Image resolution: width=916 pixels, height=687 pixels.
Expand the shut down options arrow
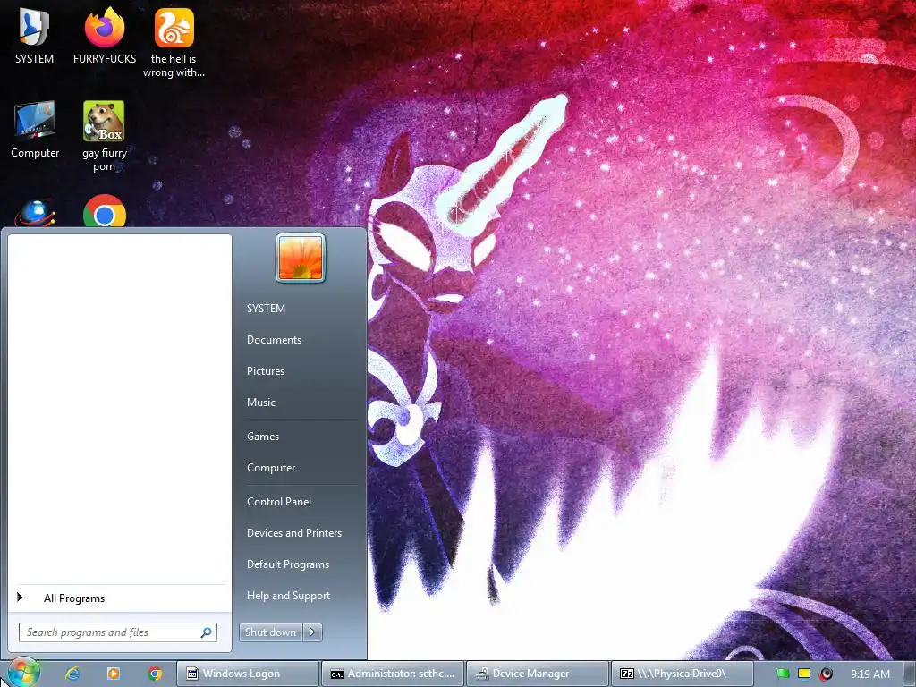(312, 632)
